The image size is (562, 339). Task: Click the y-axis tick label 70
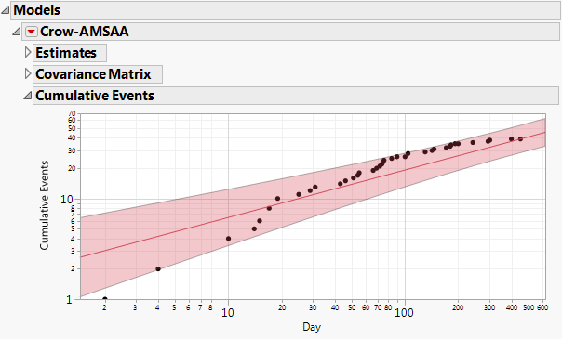tap(72, 113)
